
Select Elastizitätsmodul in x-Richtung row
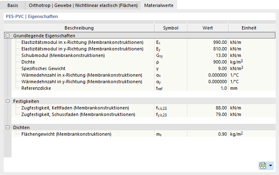point(143,43)
